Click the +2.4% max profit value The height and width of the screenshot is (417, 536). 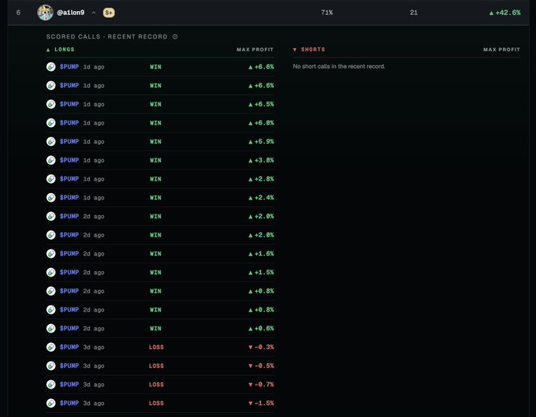[261, 197]
